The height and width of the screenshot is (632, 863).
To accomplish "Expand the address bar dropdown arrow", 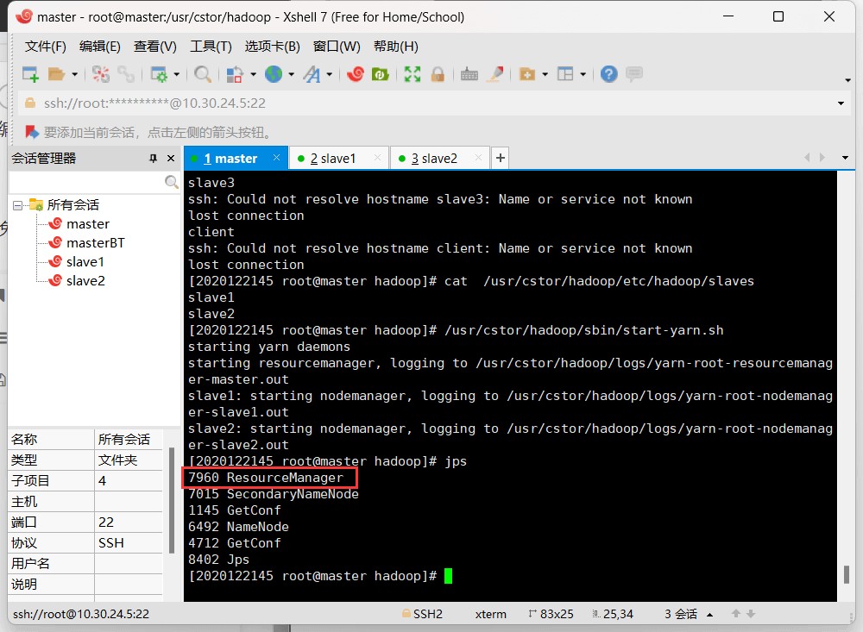I will [841, 103].
